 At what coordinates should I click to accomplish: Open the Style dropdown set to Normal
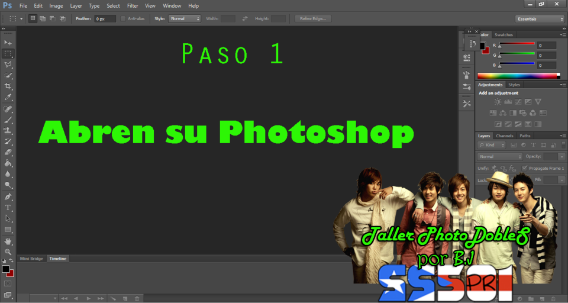(185, 18)
